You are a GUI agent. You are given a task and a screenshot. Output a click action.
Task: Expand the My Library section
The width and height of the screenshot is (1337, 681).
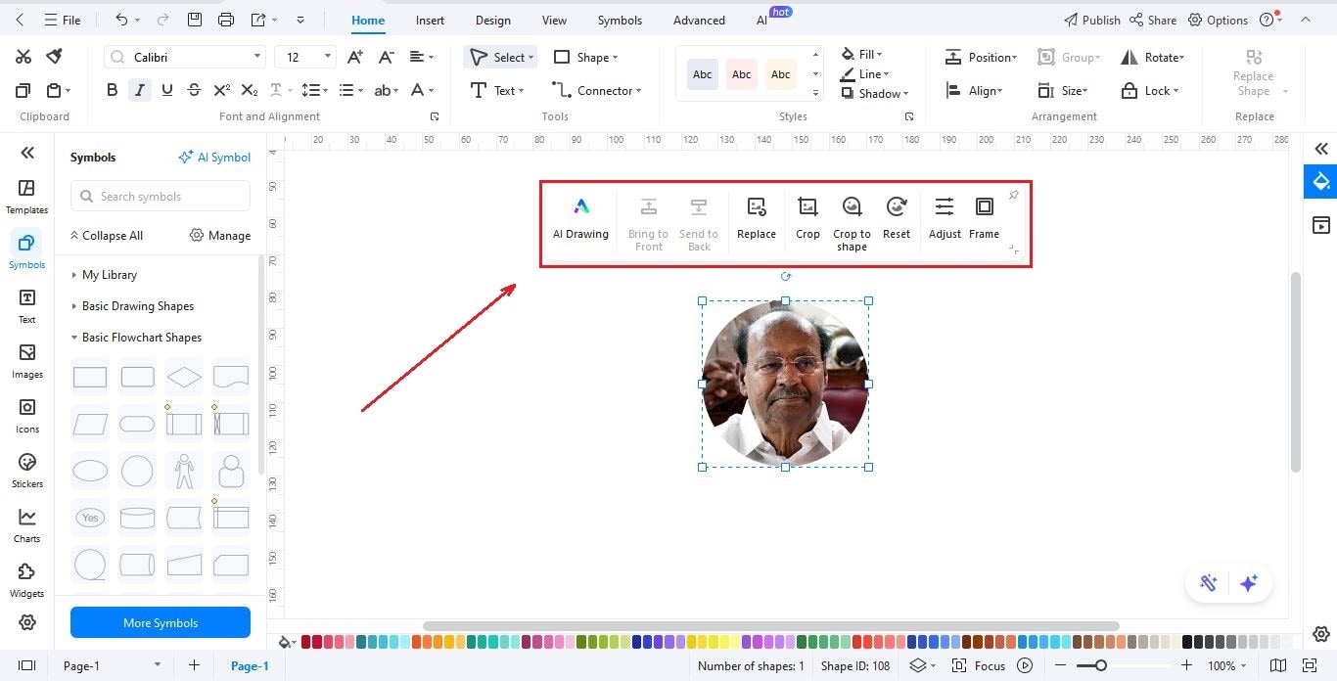pos(111,275)
